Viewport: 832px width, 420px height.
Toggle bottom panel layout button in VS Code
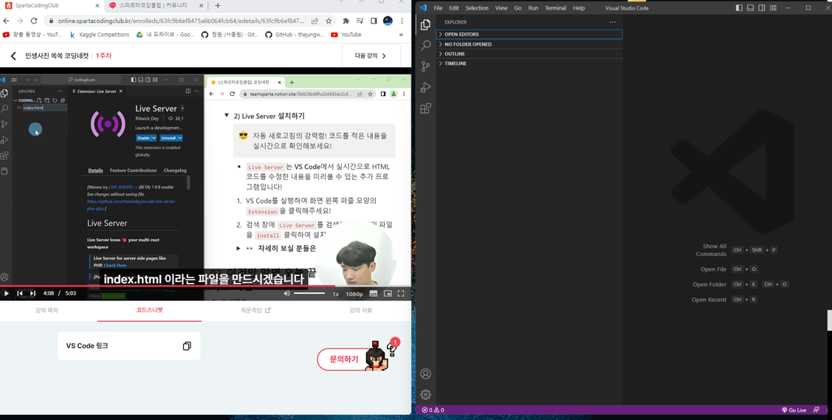(750, 8)
